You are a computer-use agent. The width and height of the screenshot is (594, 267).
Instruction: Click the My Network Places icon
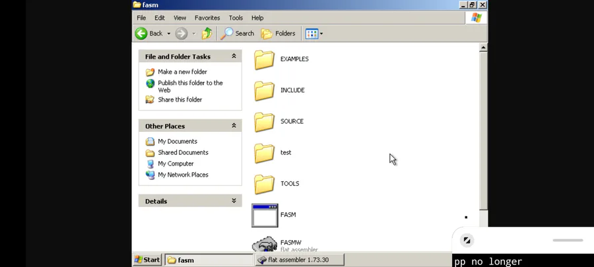pos(150,175)
